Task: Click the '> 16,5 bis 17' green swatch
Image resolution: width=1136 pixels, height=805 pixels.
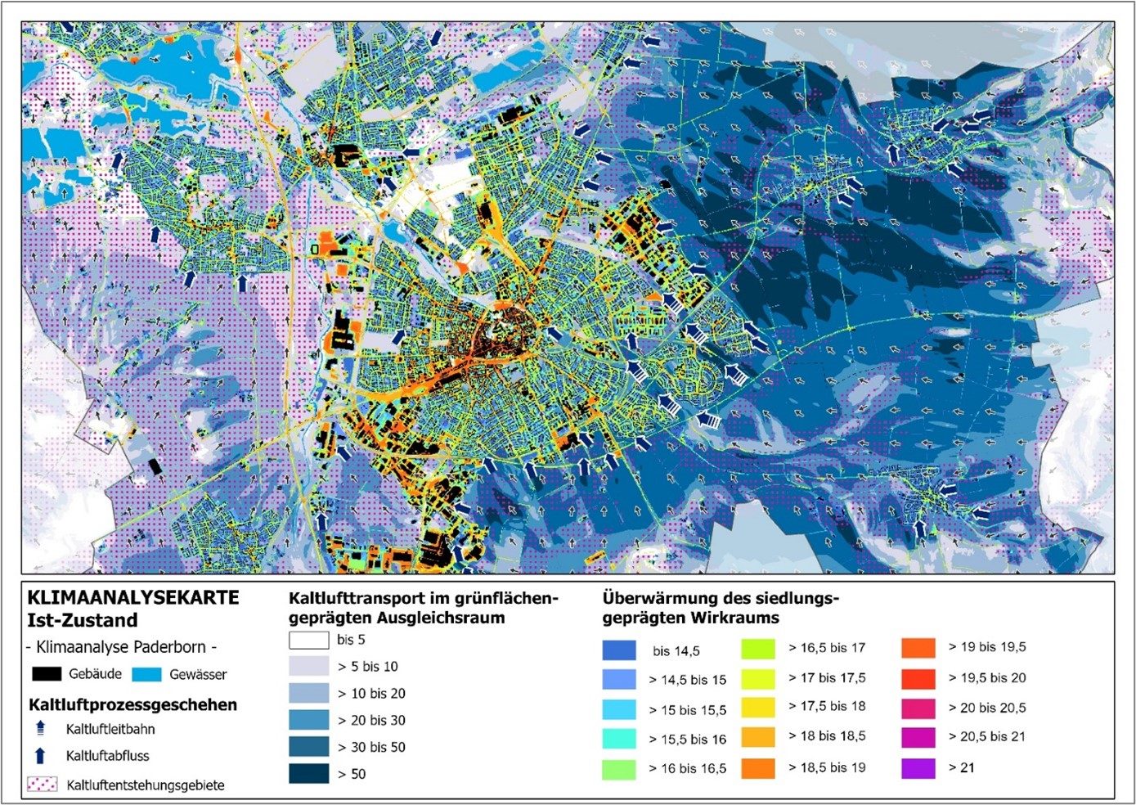Action: tap(758, 649)
